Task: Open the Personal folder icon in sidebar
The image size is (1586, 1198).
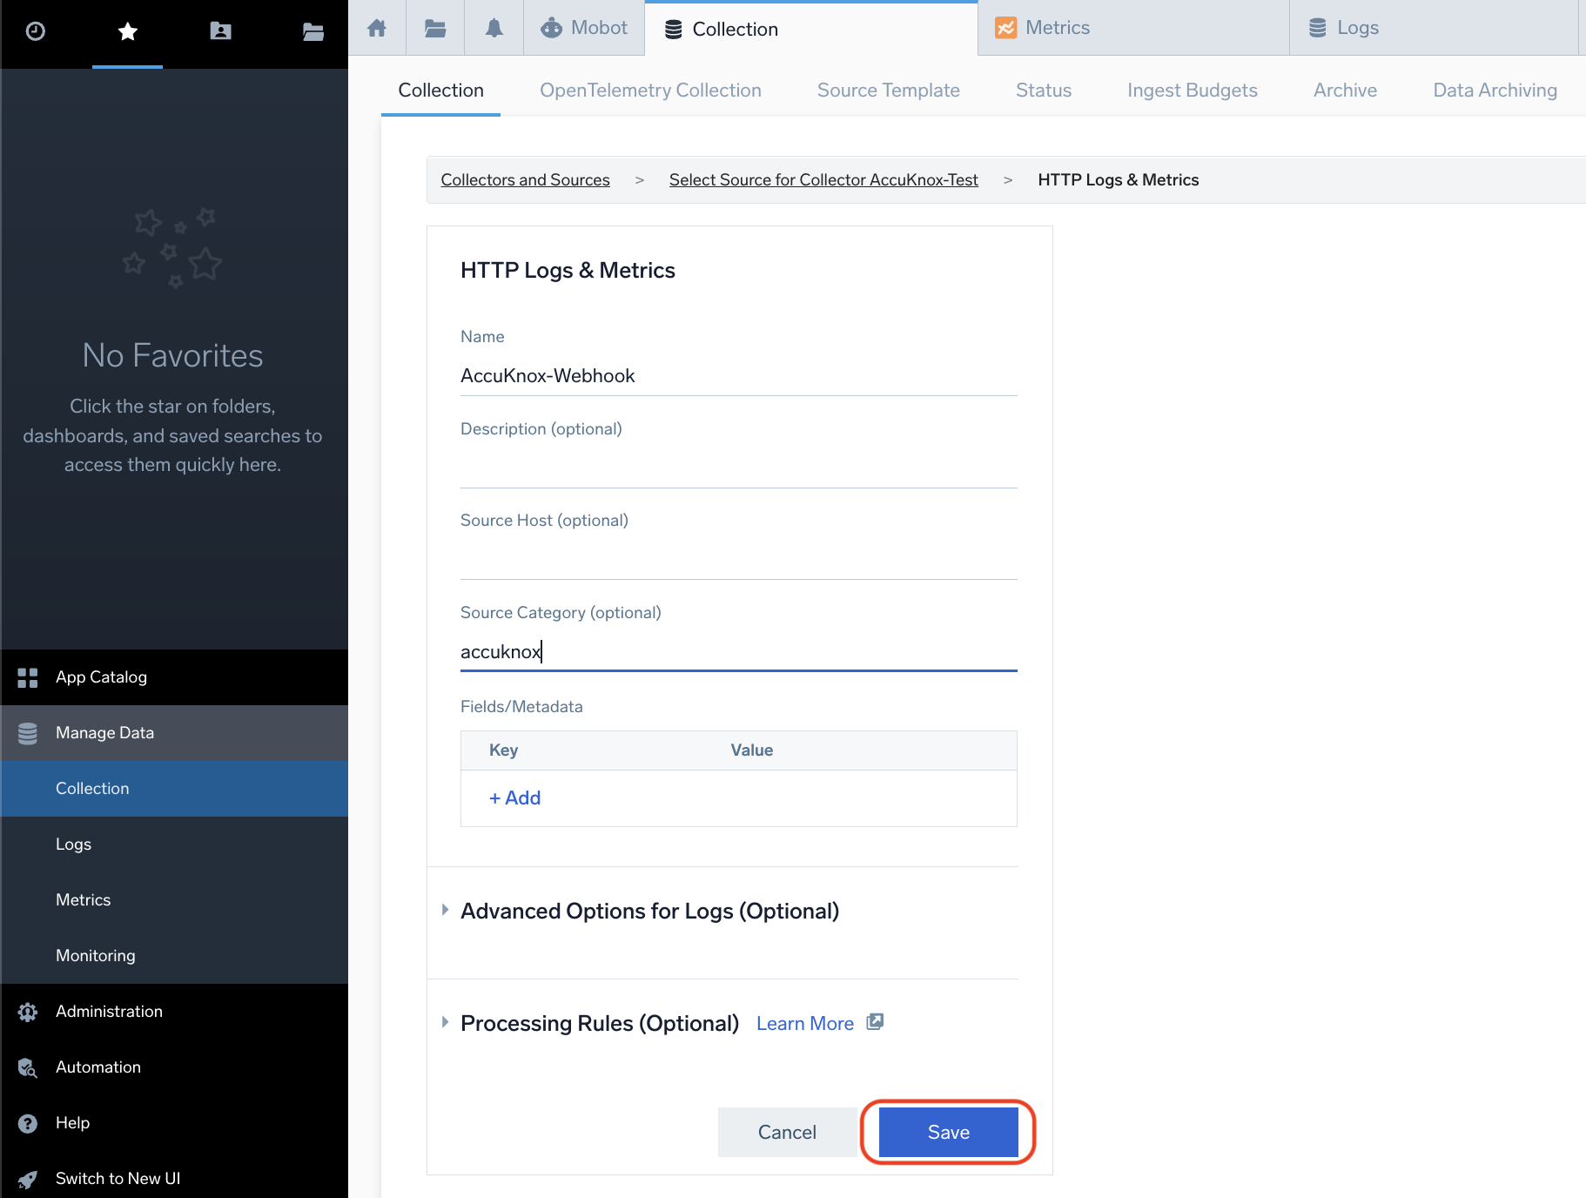Action: tap(221, 31)
